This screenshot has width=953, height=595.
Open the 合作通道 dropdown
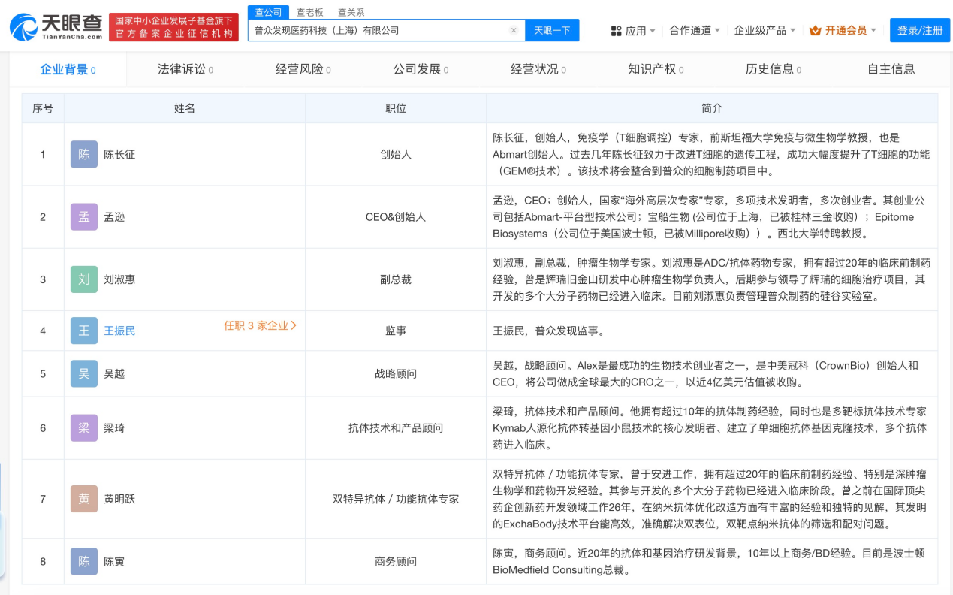(x=695, y=30)
